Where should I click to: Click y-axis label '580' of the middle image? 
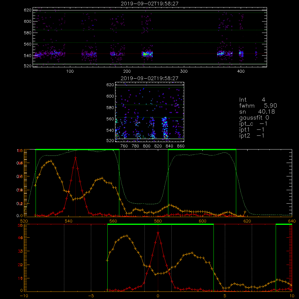[x=110, y=108]
